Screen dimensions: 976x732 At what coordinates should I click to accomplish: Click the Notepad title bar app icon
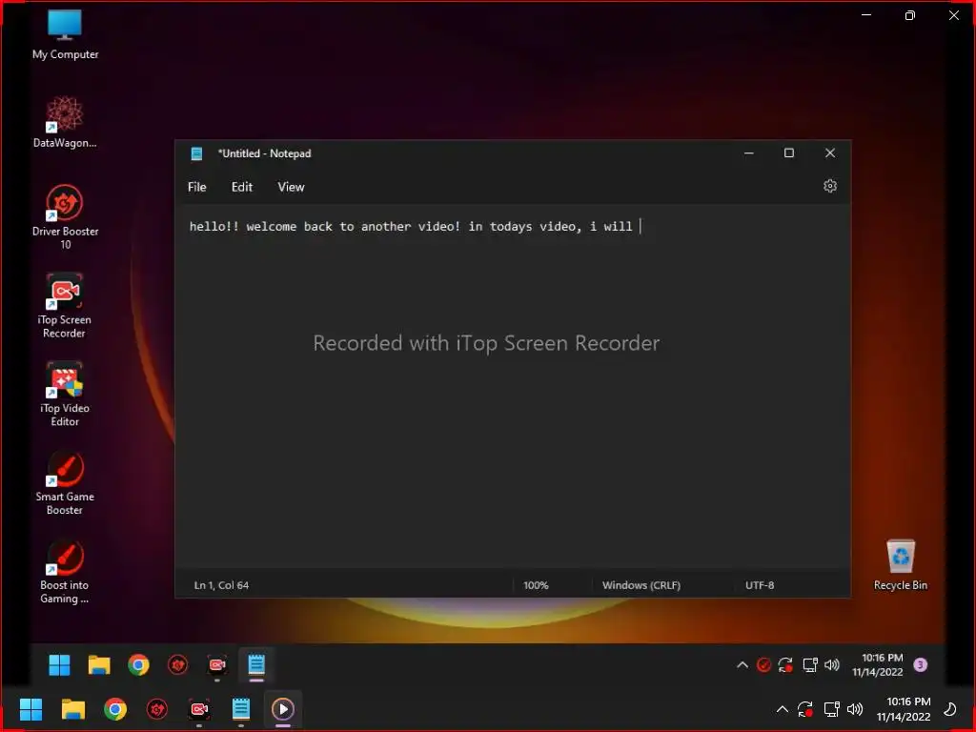tap(196, 153)
